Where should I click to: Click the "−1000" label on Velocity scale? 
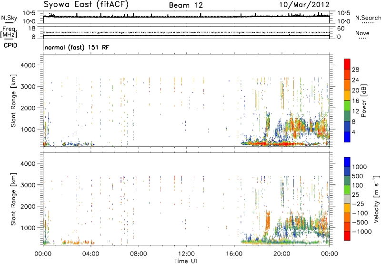361,232
